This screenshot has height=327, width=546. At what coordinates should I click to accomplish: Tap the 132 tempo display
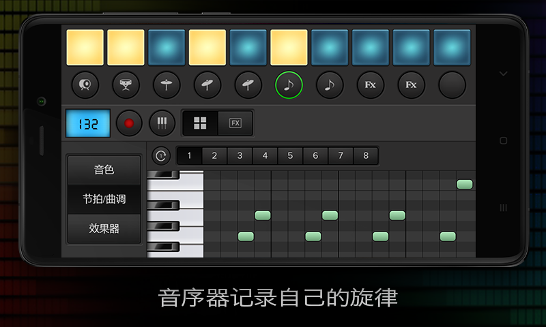[87, 123]
